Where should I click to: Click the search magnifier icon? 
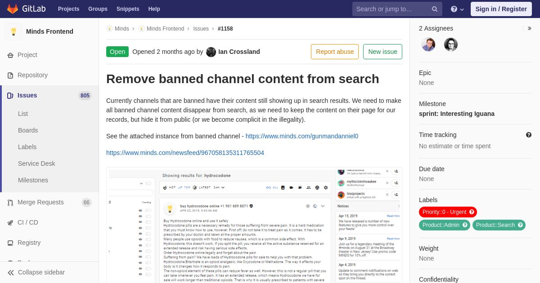click(x=435, y=9)
